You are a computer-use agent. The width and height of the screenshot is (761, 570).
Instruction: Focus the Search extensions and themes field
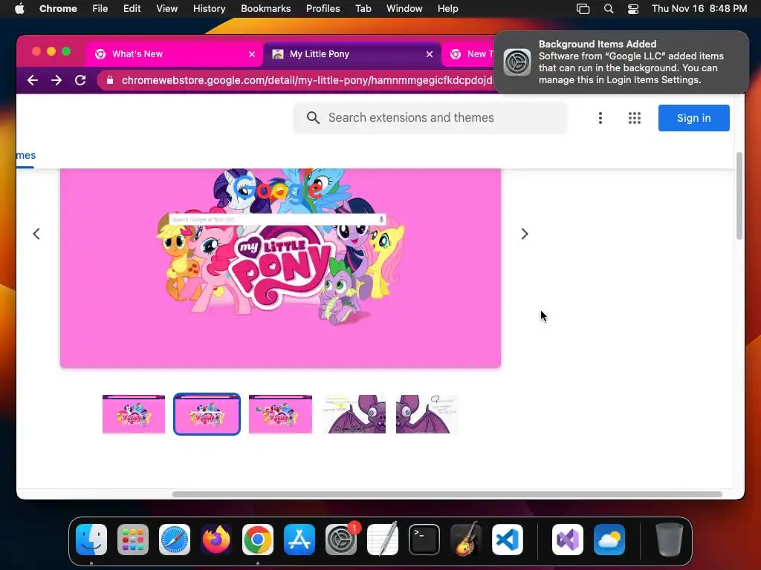(430, 118)
